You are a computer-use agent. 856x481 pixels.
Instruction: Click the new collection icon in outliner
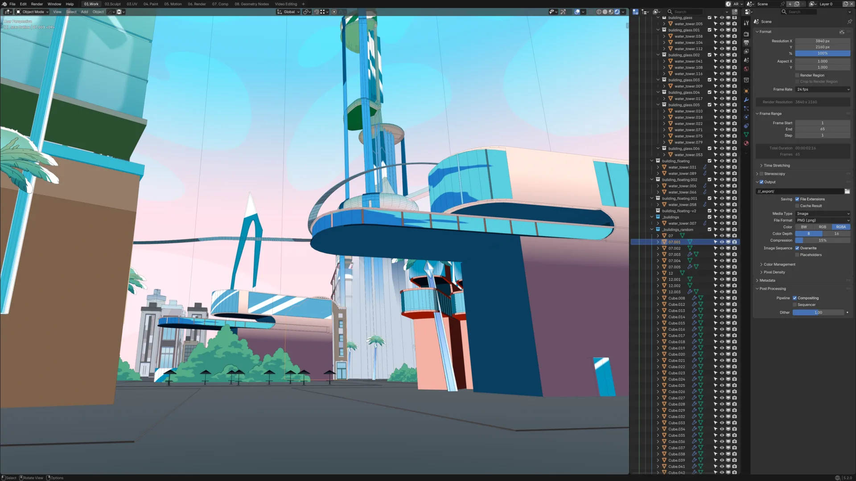735,12
